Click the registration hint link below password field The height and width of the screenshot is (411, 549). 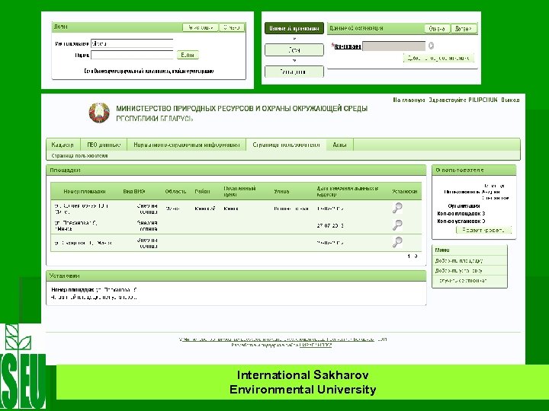[x=149, y=72]
